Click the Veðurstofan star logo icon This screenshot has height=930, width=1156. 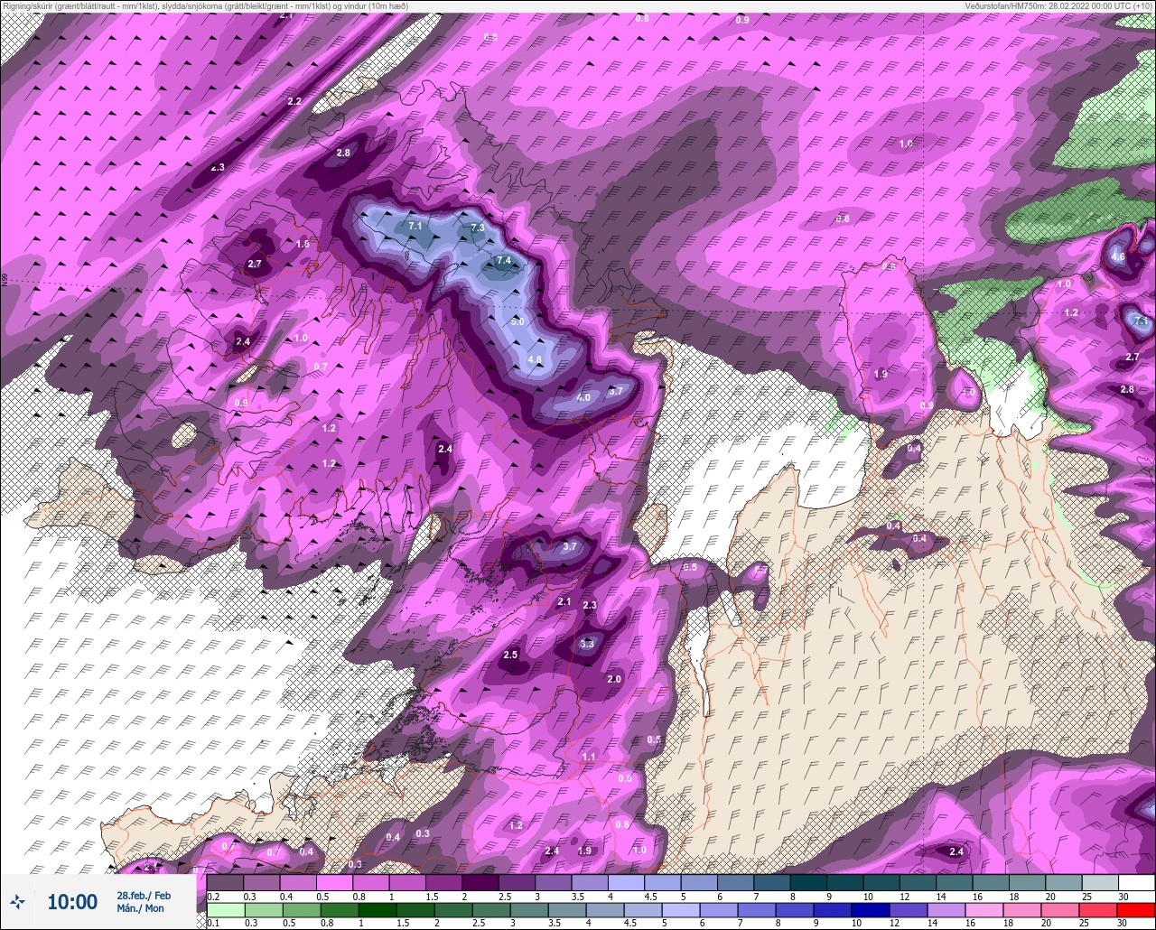pyautogui.click(x=17, y=901)
